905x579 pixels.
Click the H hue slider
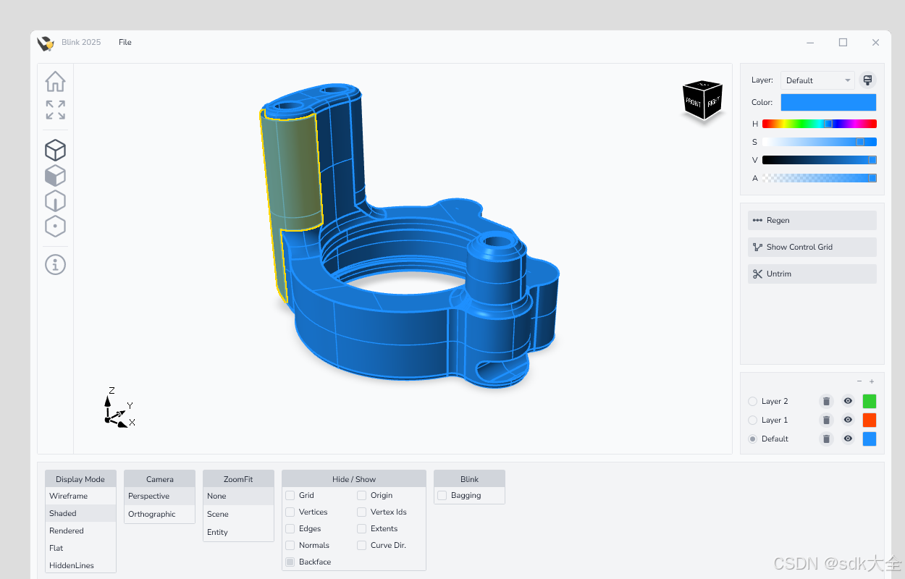820,124
